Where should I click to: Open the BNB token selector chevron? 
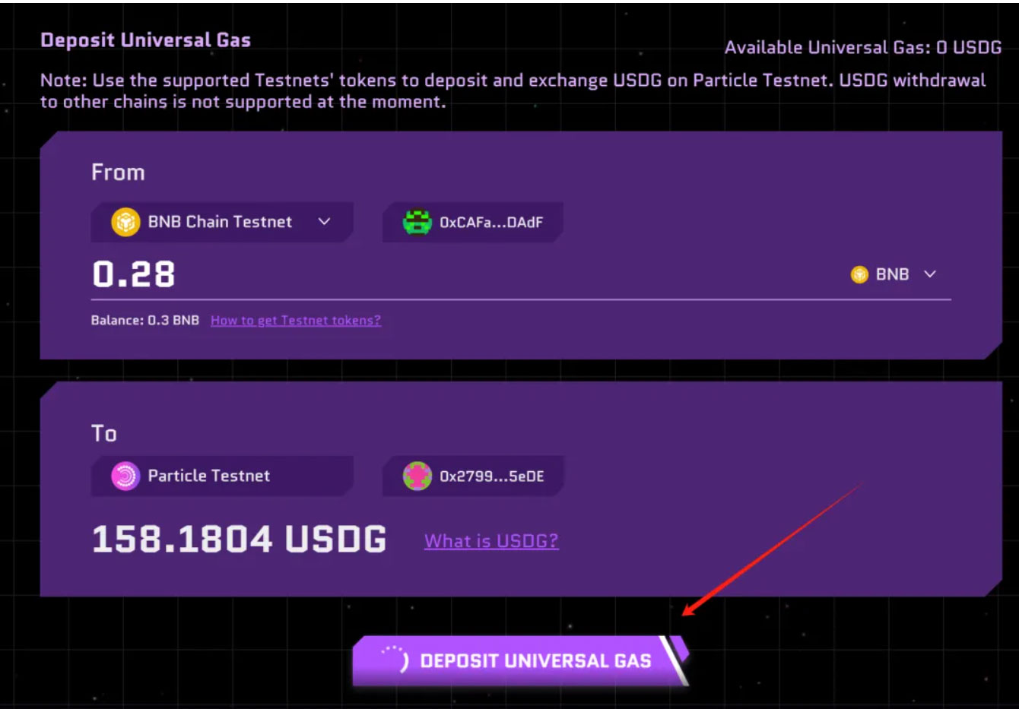[x=929, y=274]
